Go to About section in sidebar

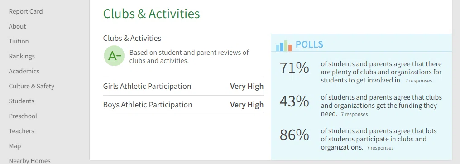[x=17, y=26]
